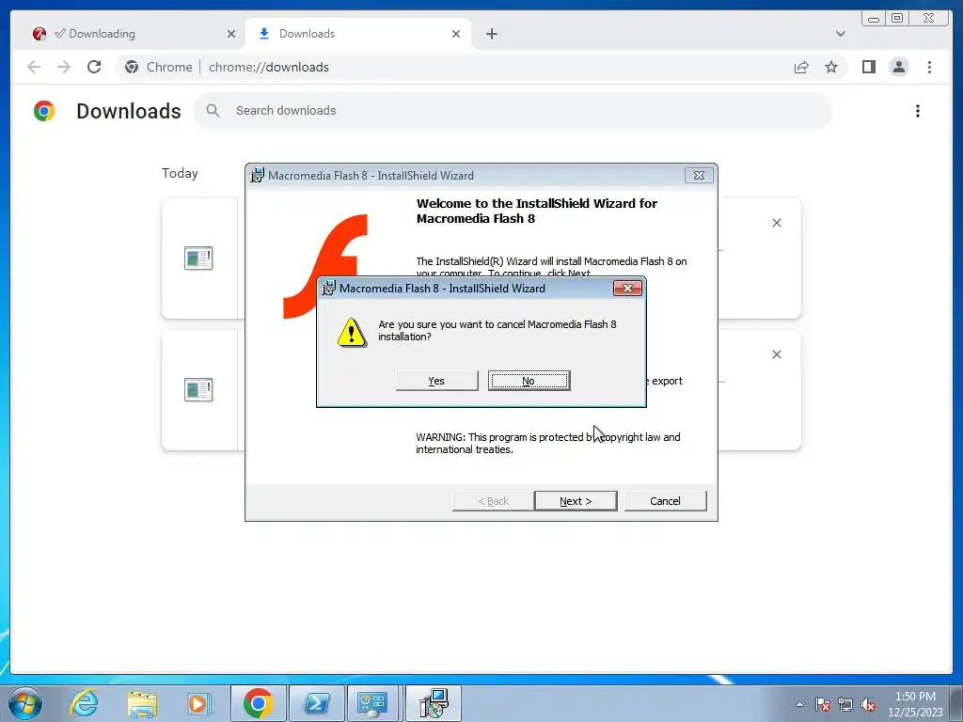The height and width of the screenshot is (722, 963).
Task: Close the cancel confirmation dialog with red X
Action: point(627,288)
